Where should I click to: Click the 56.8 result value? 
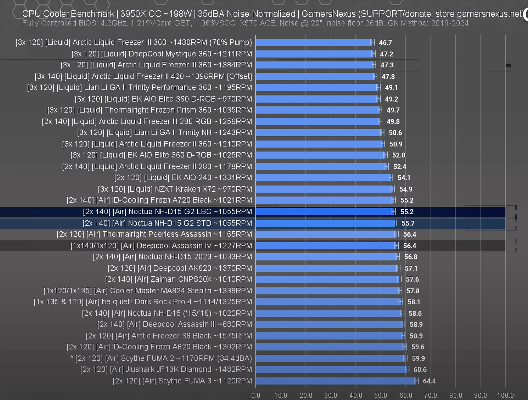click(x=411, y=257)
